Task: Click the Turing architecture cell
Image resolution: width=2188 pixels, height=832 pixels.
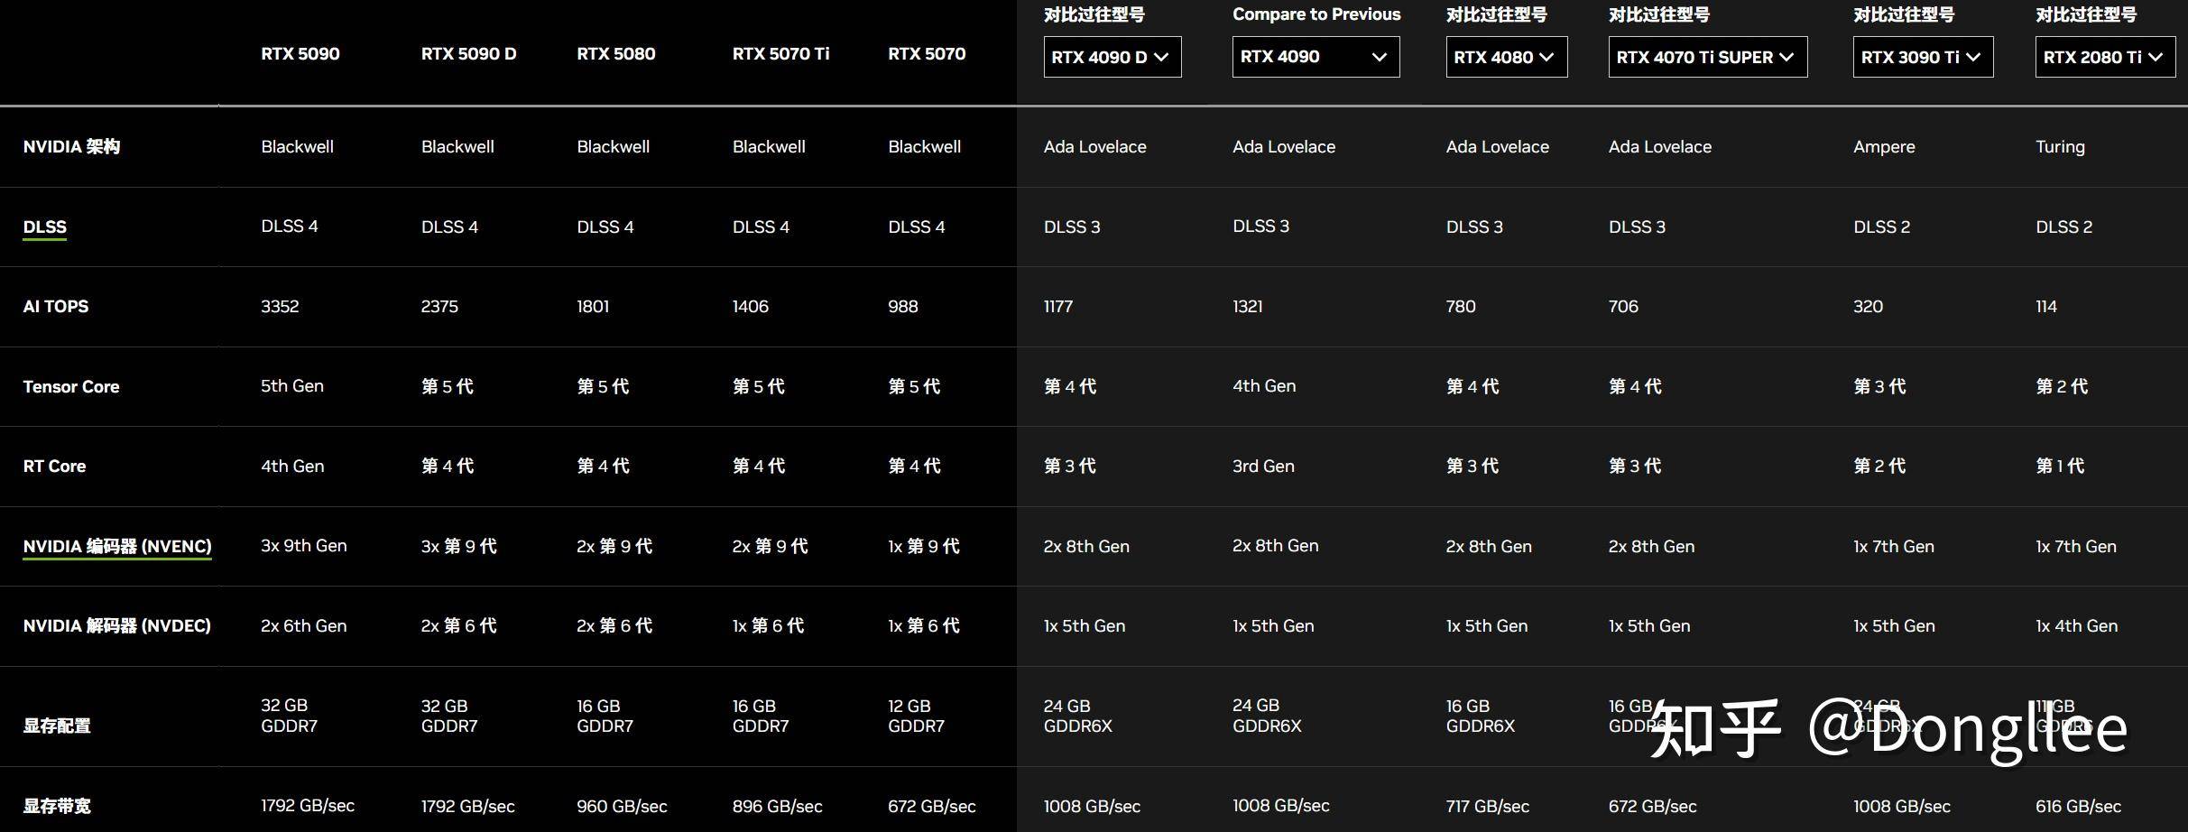Action: tap(2060, 147)
